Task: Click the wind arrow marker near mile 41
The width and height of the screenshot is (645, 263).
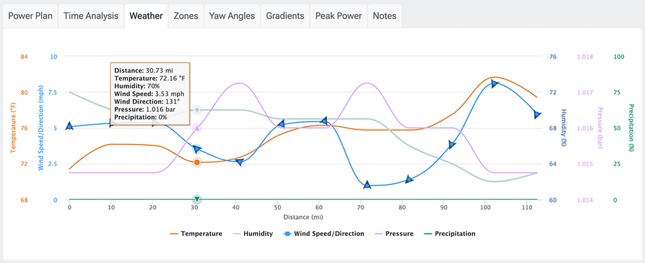Action: (x=239, y=162)
